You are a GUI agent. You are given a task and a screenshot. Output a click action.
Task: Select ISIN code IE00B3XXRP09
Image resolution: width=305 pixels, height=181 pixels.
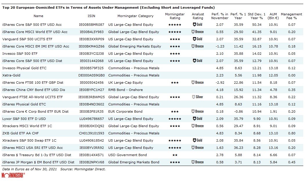coord(91,39)
